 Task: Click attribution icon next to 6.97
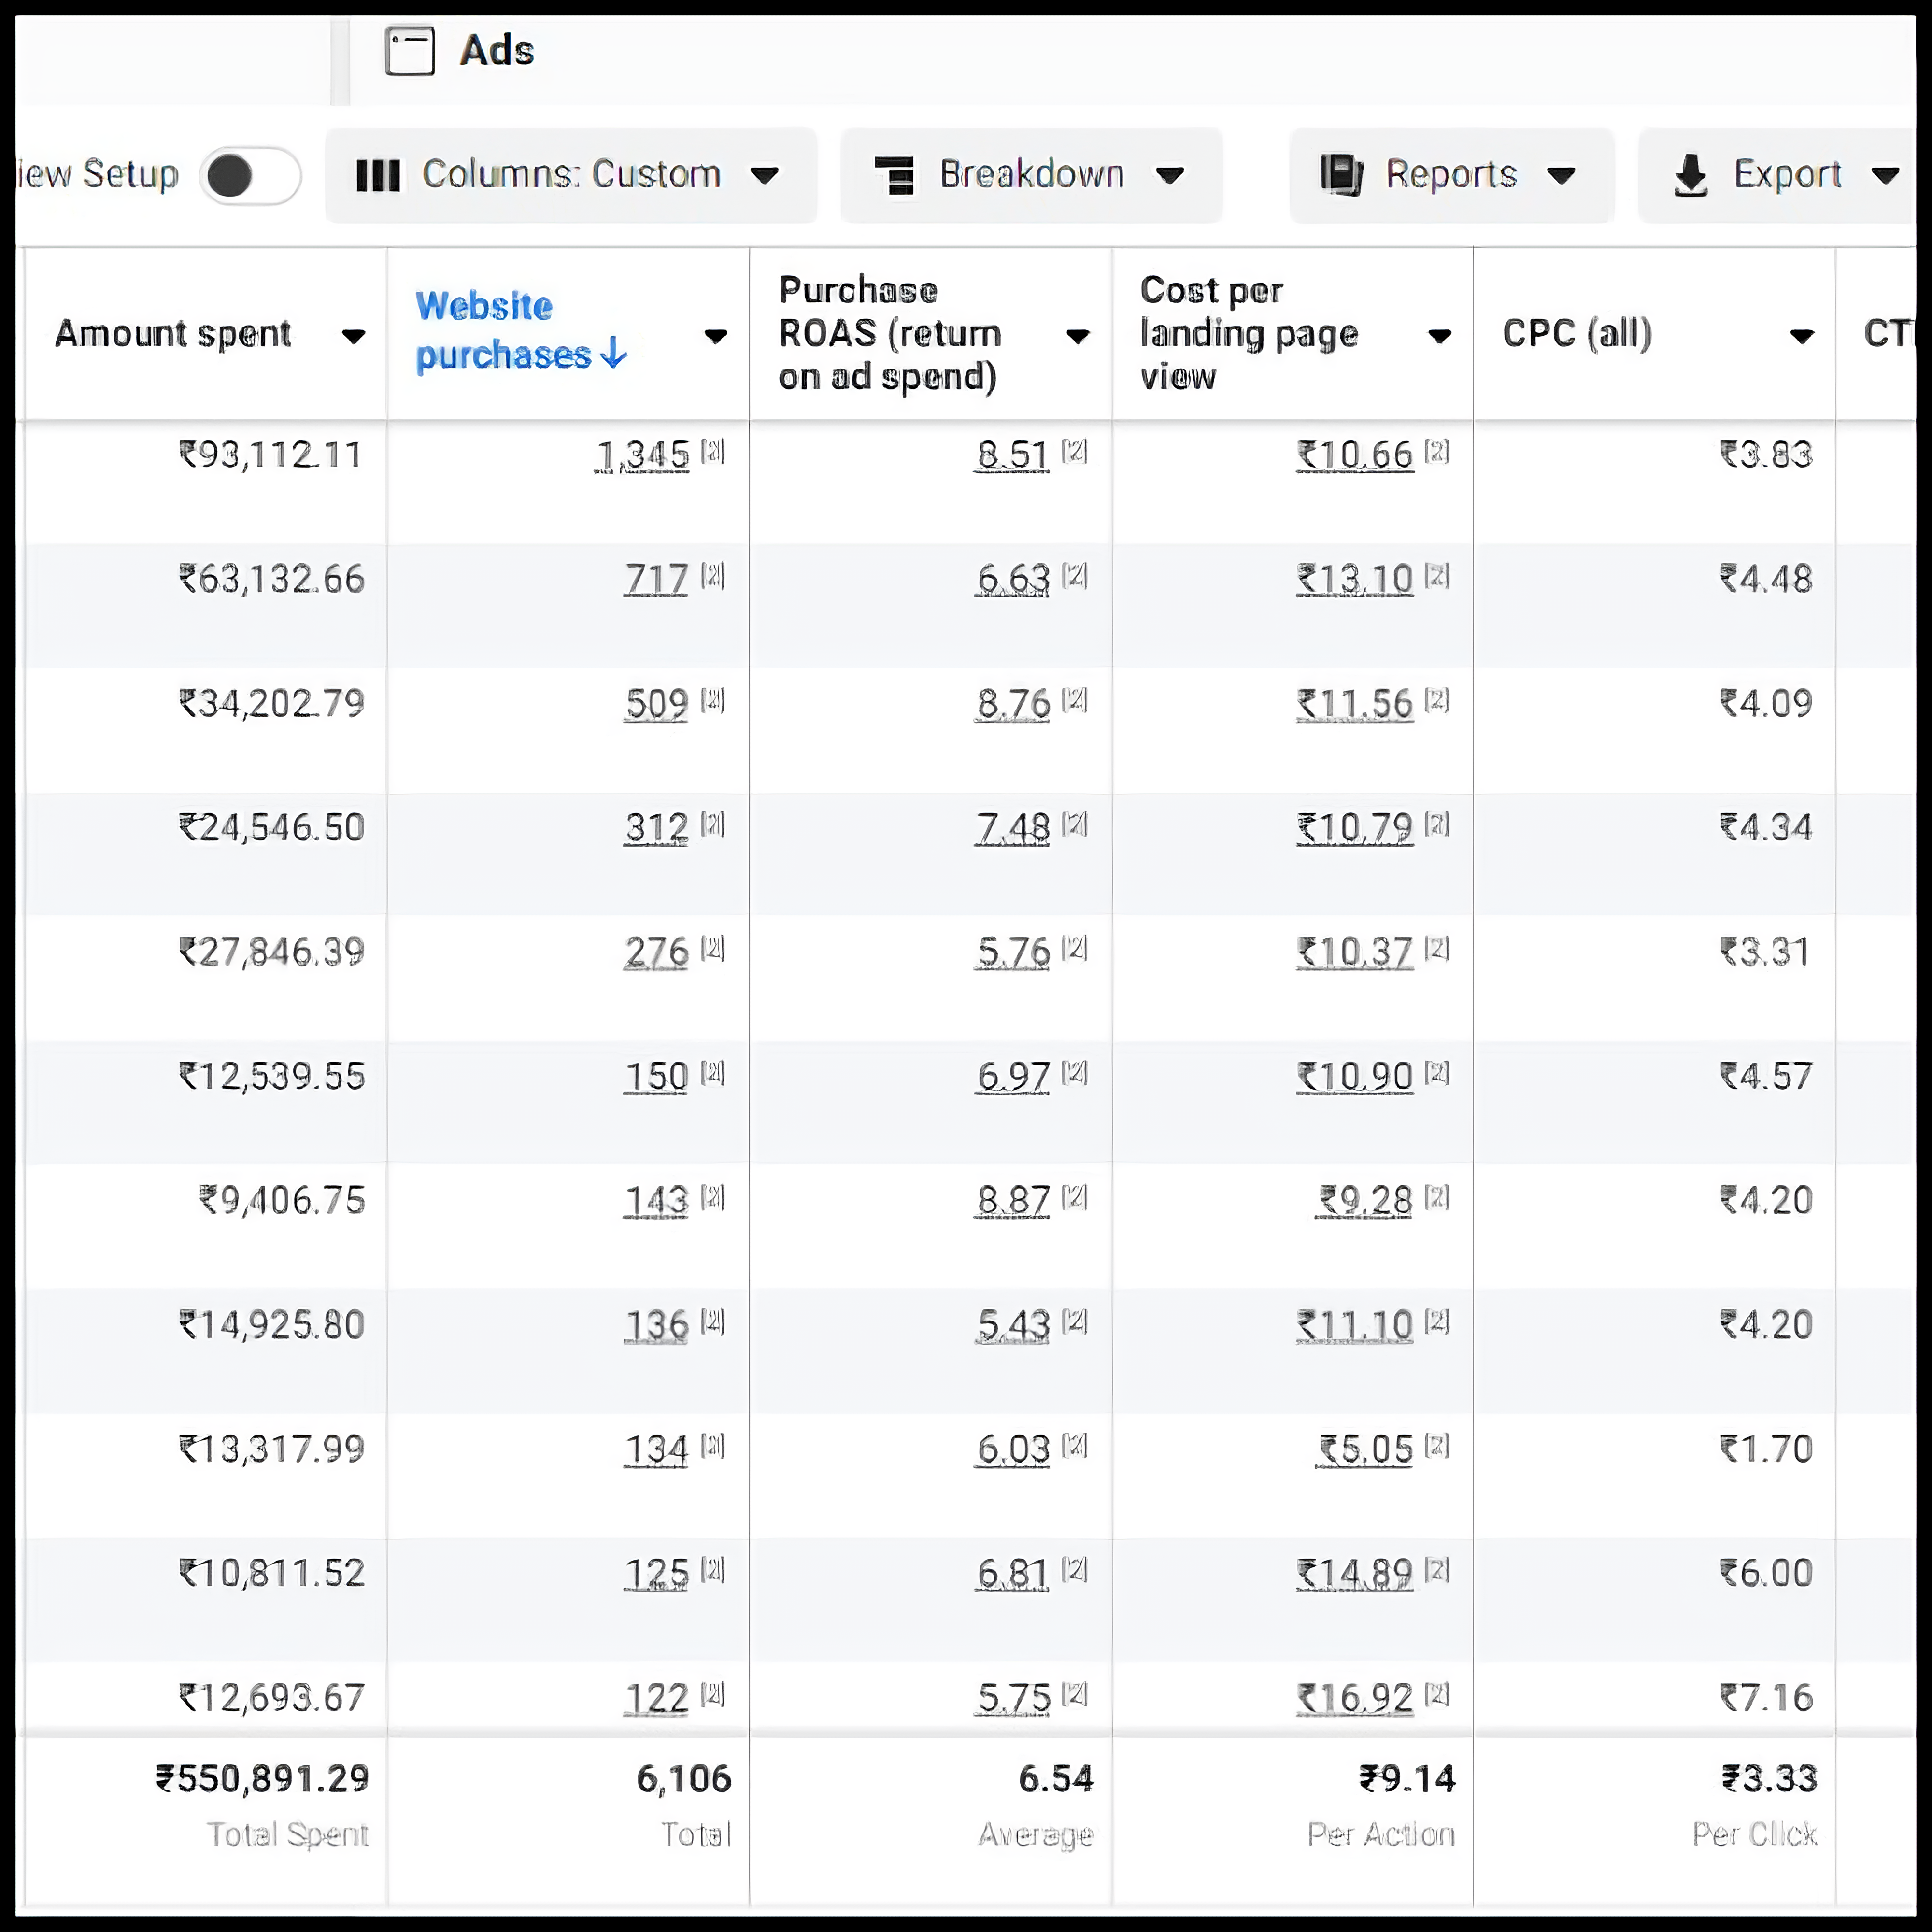tap(1075, 1073)
